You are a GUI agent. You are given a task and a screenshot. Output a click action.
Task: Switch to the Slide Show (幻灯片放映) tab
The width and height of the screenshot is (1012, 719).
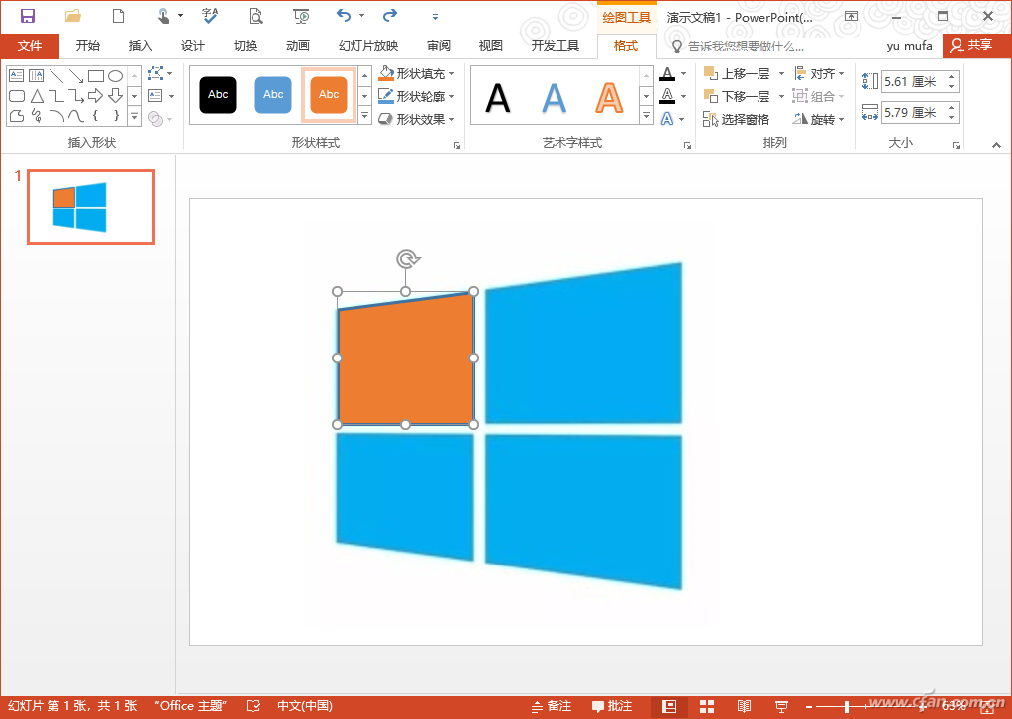[368, 46]
